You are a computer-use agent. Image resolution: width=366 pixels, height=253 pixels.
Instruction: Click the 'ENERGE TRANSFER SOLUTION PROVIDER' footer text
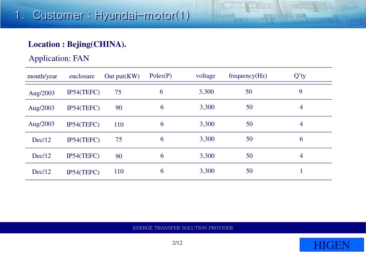(183, 228)
